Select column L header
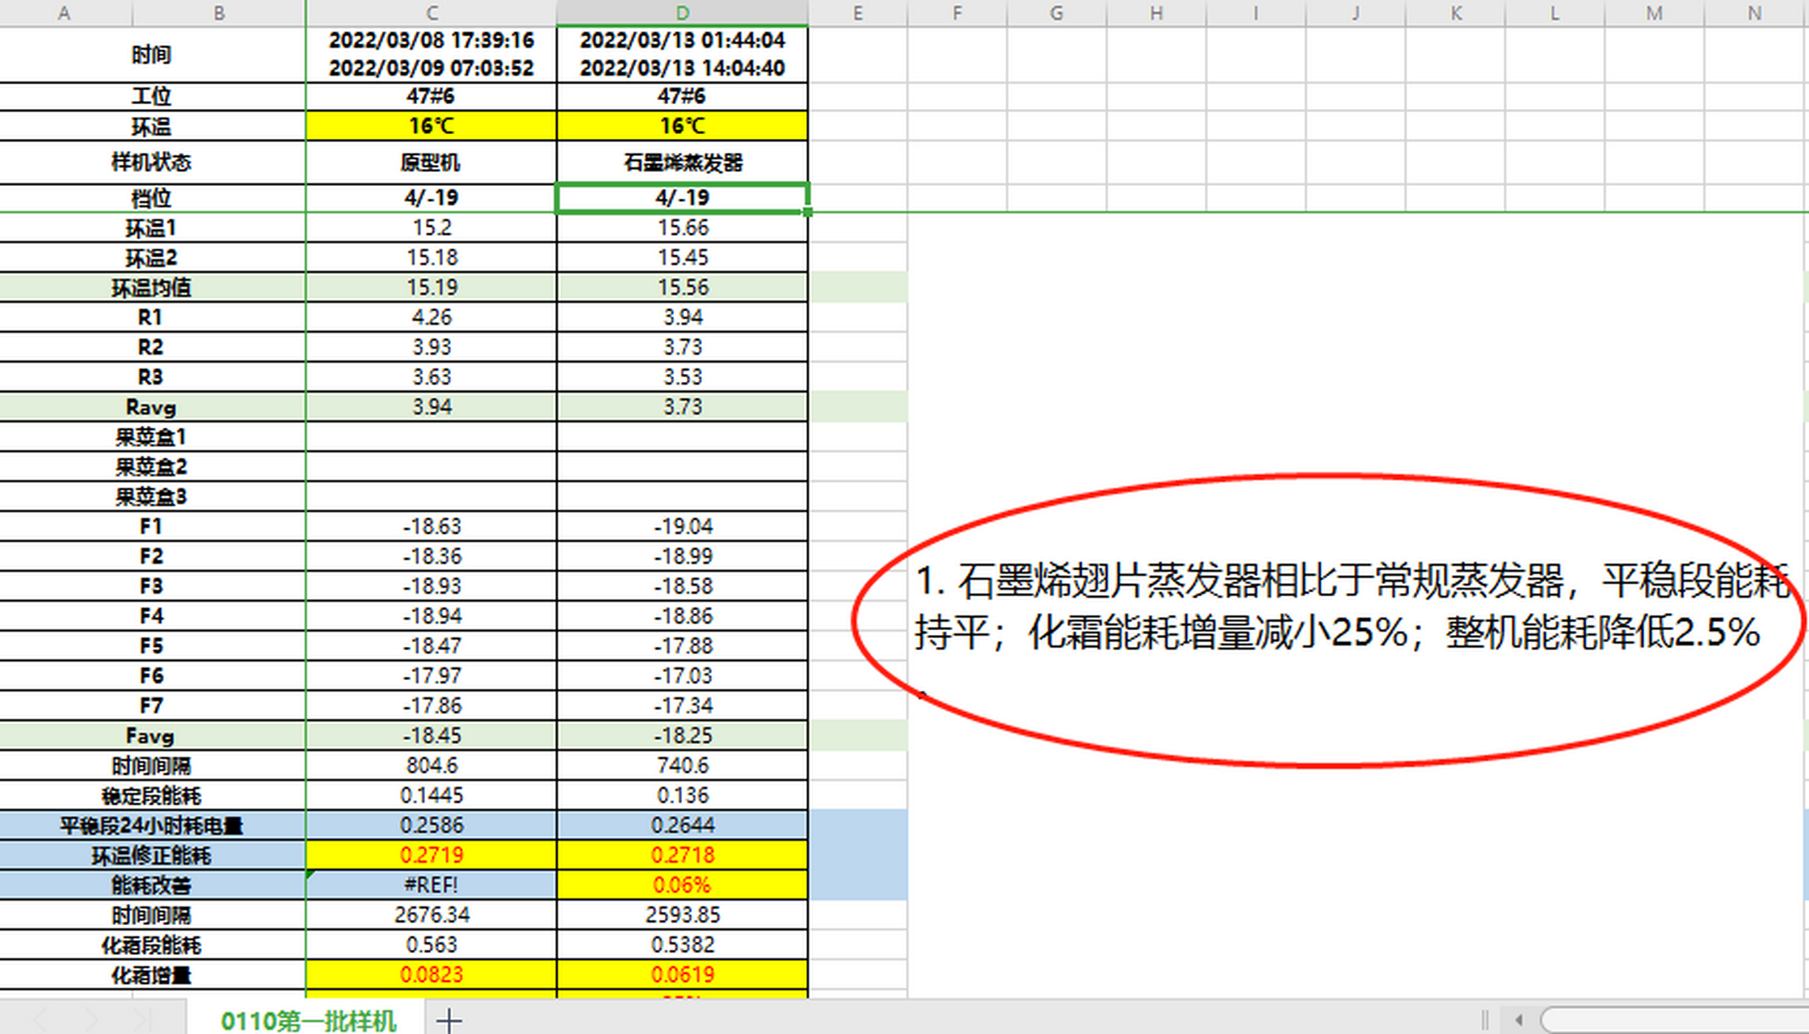1809x1034 pixels. (x=1554, y=13)
